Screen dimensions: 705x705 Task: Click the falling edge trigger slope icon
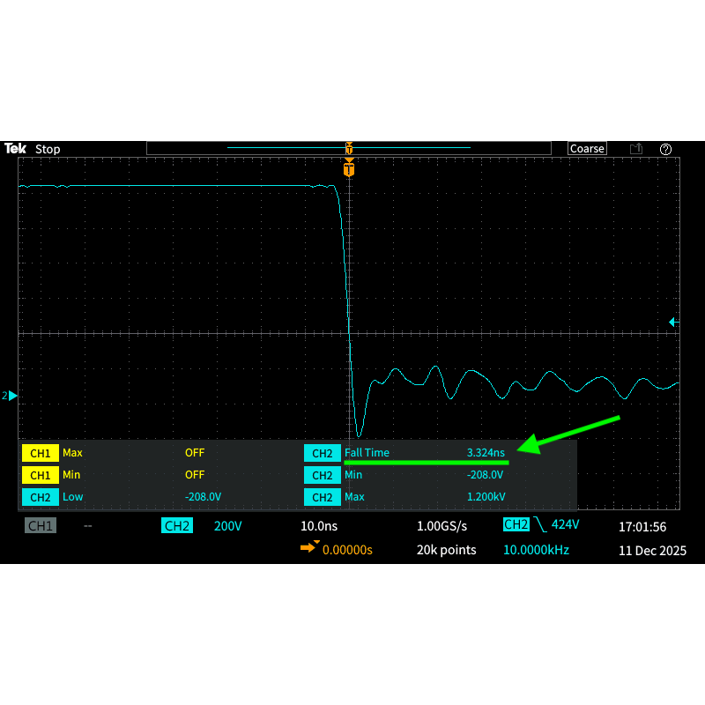pyautogui.click(x=540, y=526)
